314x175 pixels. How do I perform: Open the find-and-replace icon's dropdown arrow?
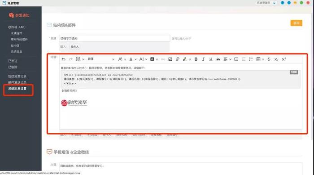[83, 59]
